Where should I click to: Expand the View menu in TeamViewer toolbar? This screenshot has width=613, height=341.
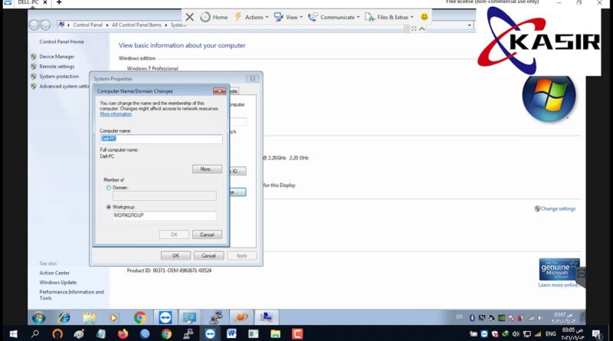(289, 17)
